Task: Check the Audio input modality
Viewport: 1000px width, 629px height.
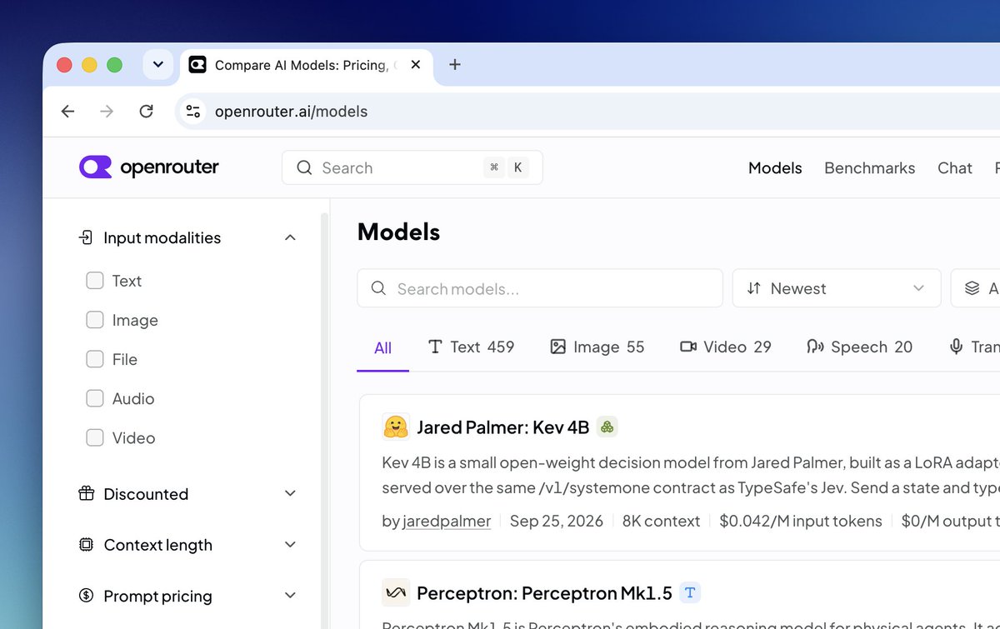Action: [x=95, y=398]
